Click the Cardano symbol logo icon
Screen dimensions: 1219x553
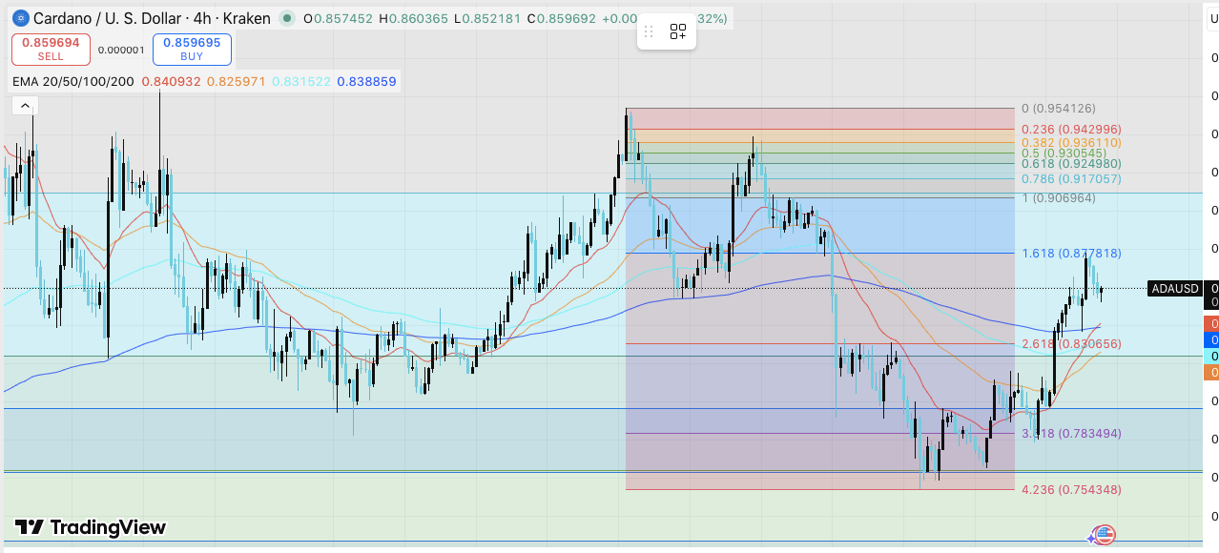(20, 18)
